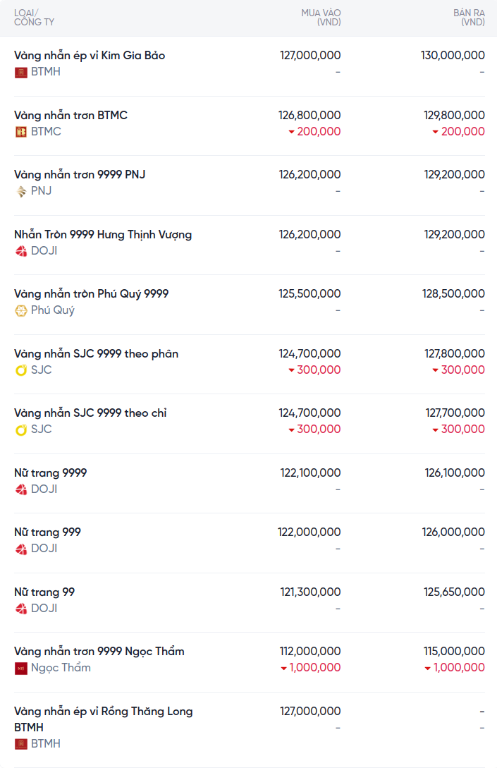Open 'Vàng nhẫn ép vỉ Kim Gia Bảo'

coord(90,55)
